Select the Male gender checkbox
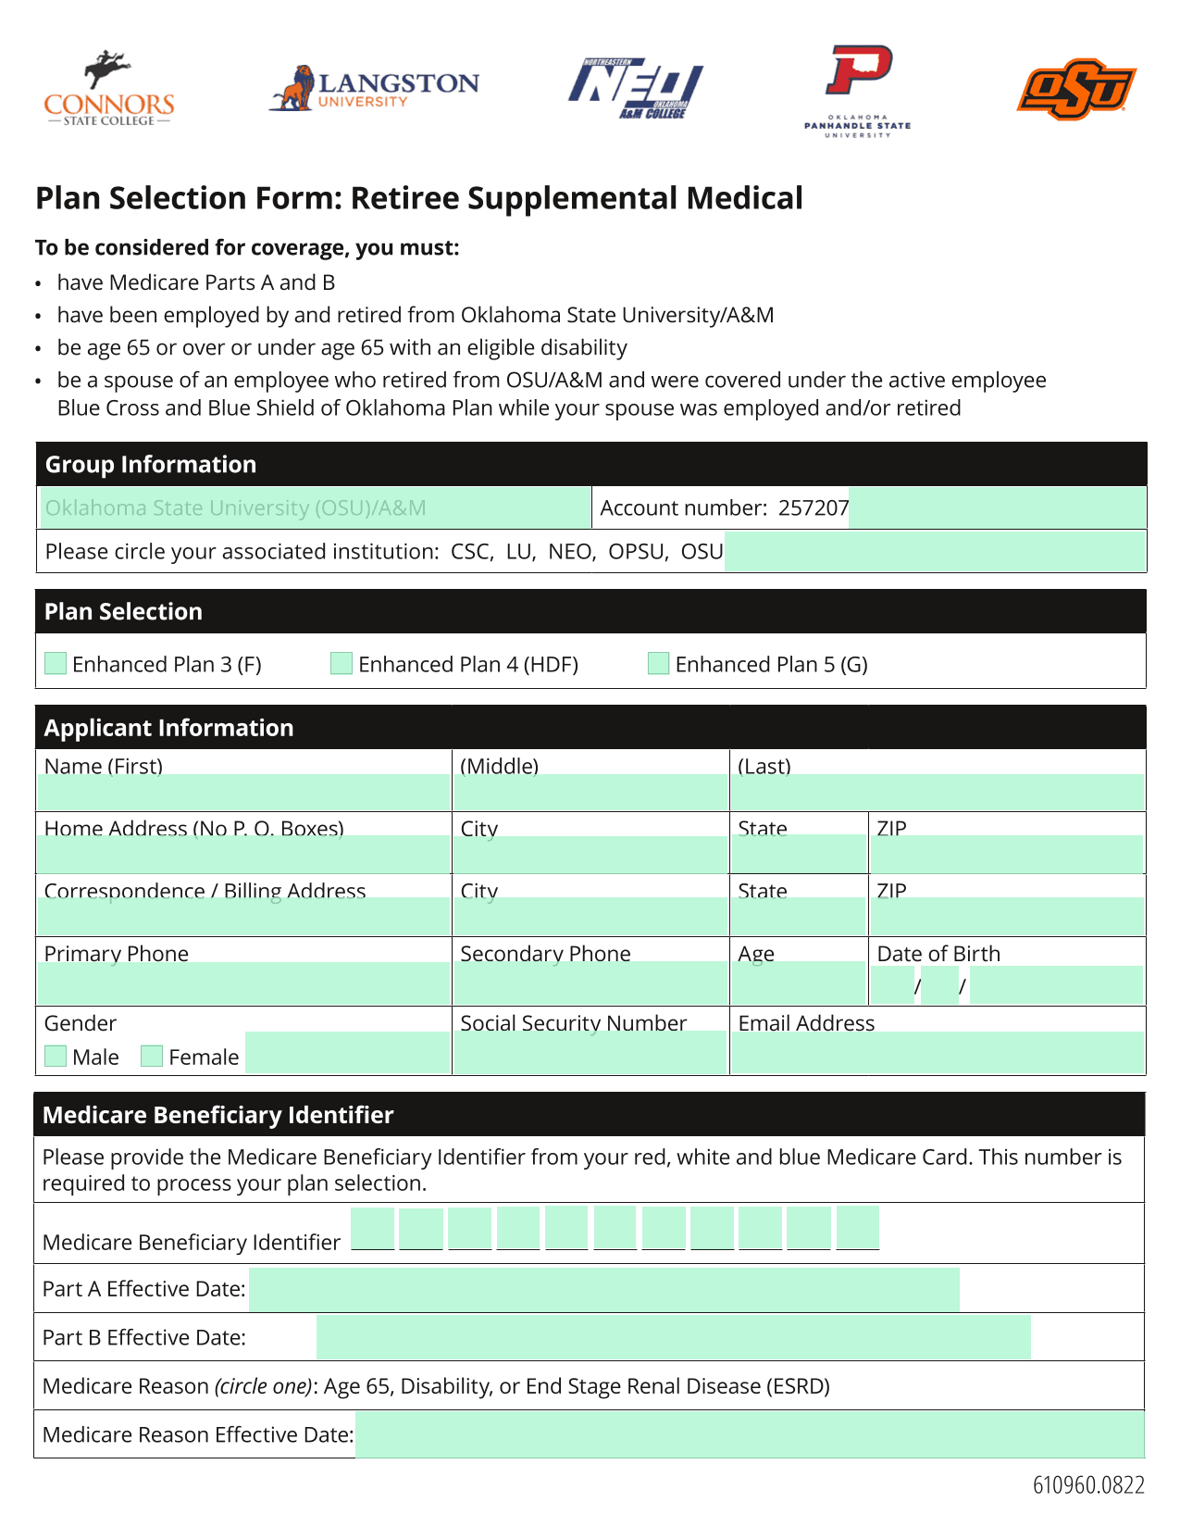 tap(56, 1056)
